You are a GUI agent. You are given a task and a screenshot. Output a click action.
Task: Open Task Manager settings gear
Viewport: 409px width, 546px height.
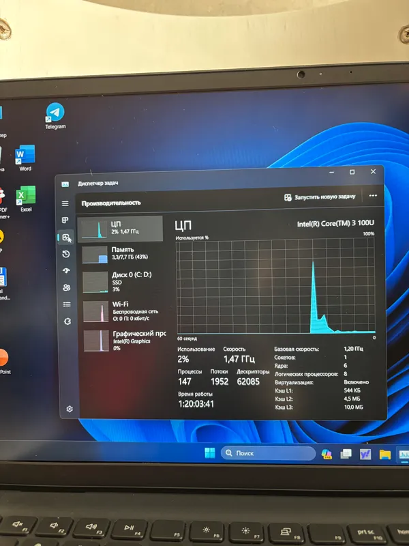[x=70, y=409]
